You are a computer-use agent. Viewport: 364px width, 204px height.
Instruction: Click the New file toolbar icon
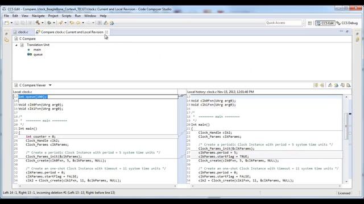point(7,23)
